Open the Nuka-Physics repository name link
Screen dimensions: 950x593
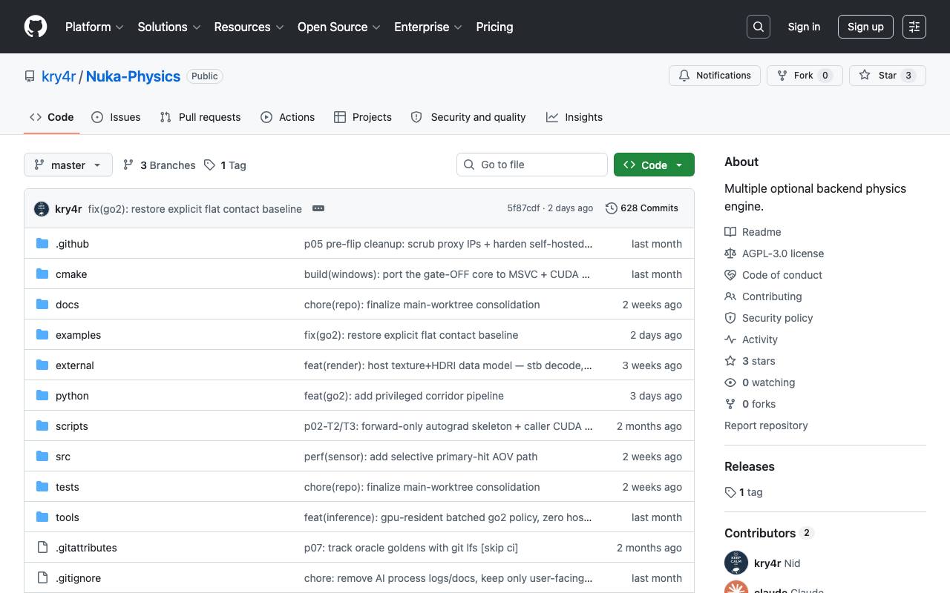133,76
